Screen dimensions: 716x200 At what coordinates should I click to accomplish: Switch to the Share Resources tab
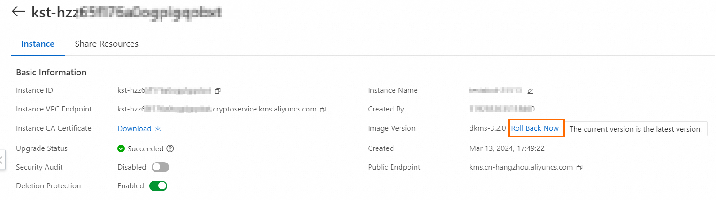coord(107,44)
